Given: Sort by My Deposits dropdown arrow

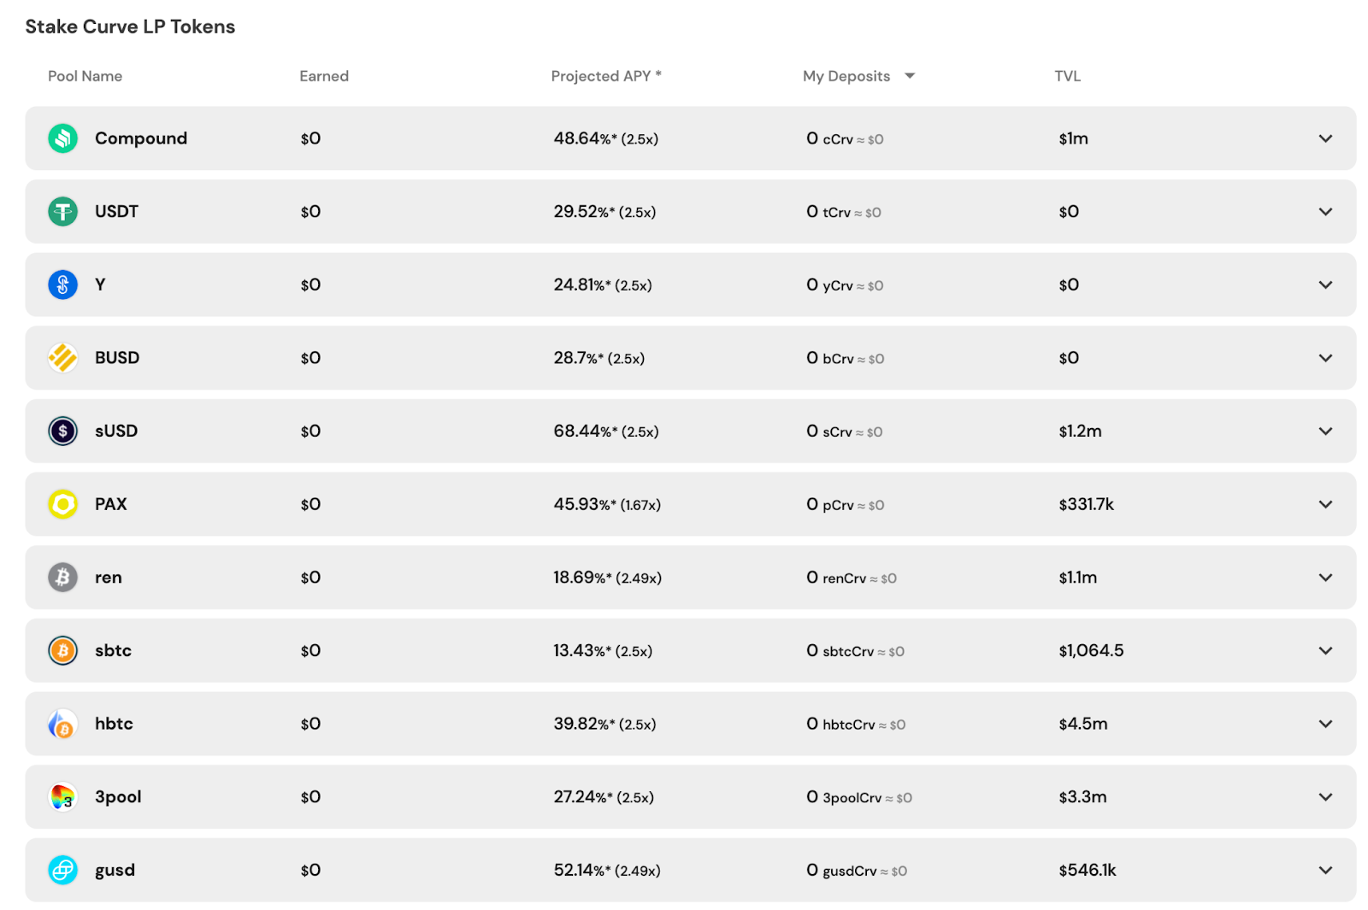Looking at the screenshot, I should 910,76.
